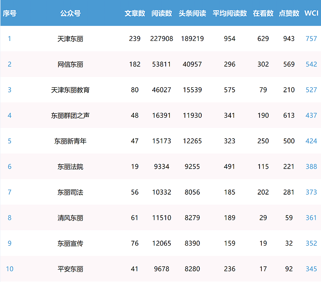Click WCI value 388

point(311,166)
